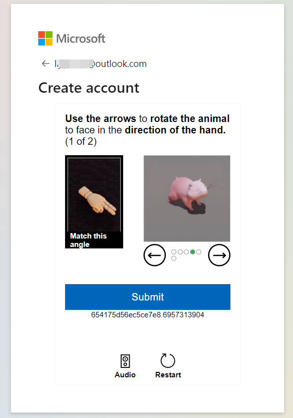
Task: Click the Restart text label
Action: [168, 374]
